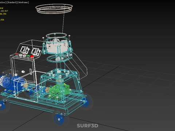Click the 86.259 statistics value
Viewport: 175px width, 131px height.
pos(3,14)
